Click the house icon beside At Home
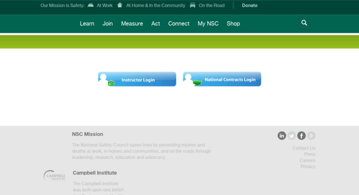The image size is (359, 195). point(120,5)
